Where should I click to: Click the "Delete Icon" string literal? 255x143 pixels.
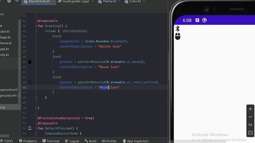coord(110,46)
